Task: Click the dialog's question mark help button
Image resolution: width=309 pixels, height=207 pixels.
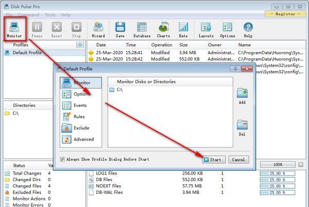Action: [235, 69]
